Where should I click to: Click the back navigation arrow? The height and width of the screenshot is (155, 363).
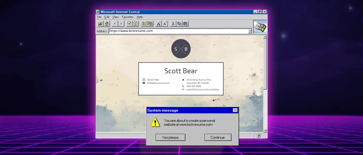tap(114, 24)
